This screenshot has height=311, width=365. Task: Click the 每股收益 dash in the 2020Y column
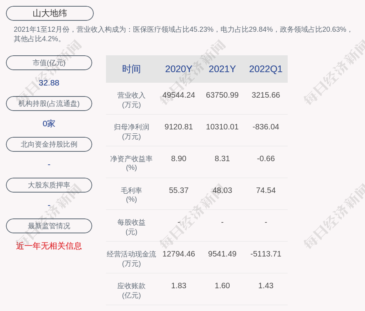[x=179, y=222]
